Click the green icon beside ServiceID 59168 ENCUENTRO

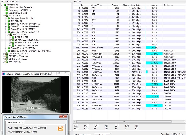point(9,24)
